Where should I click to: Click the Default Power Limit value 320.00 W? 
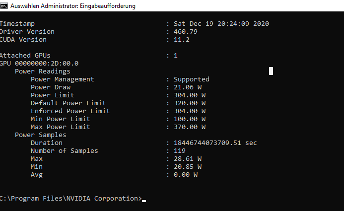coord(189,103)
